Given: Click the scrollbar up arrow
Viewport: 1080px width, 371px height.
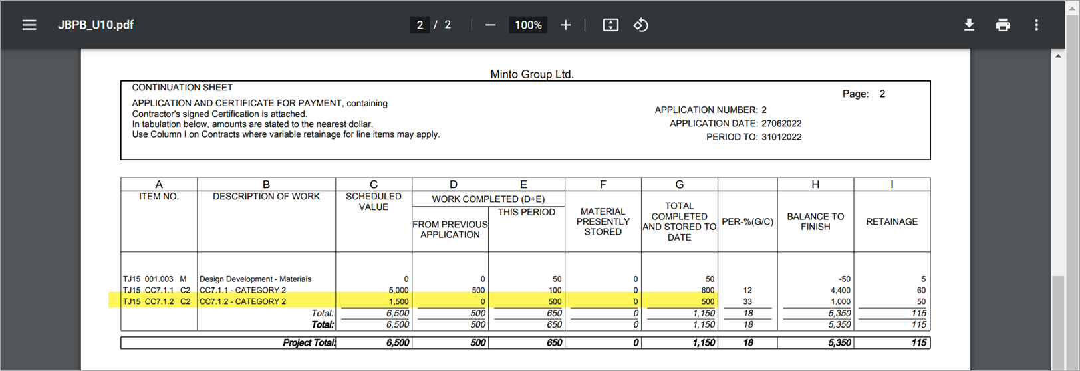Looking at the screenshot, I should tap(1058, 56).
